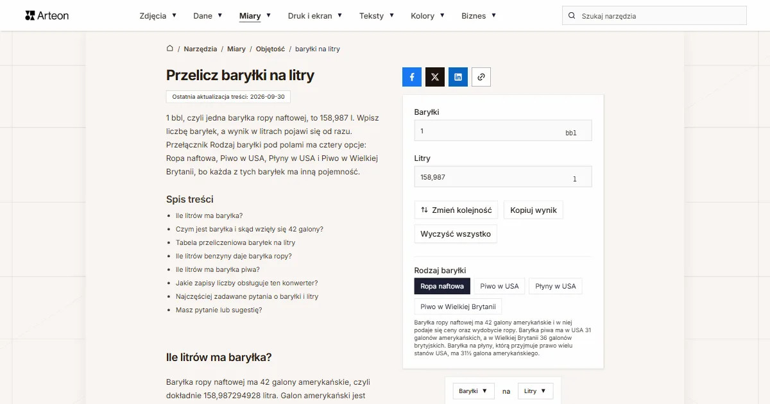The width and height of the screenshot is (770, 404).
Task: Select Piwo w USA barrel type
Action: (499, 286)
